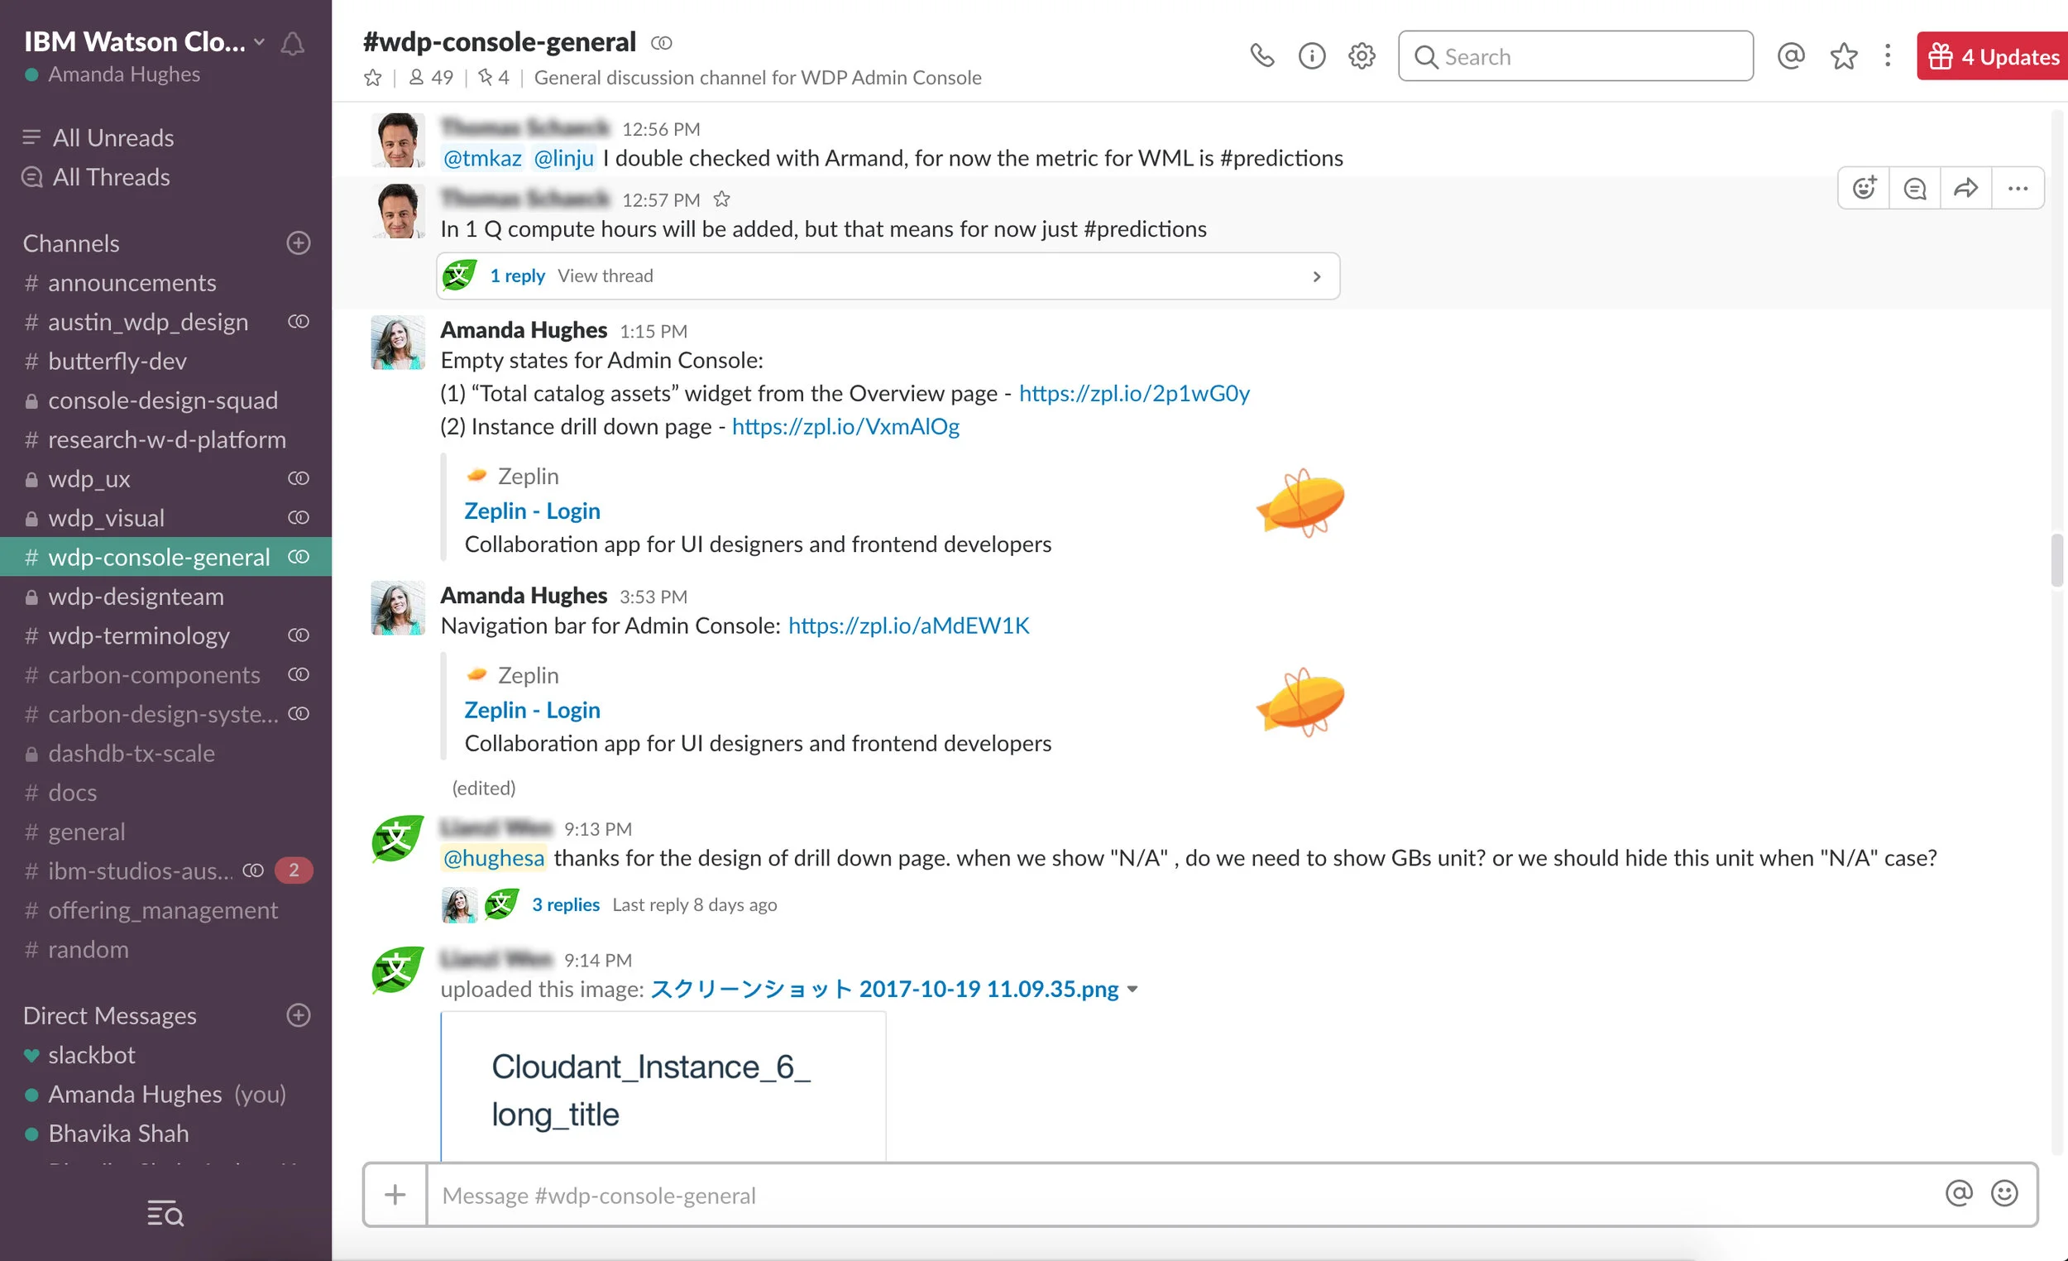The width and height of the screenshot is (2068, 1261).
Task: Open link https://zpl.io/aMdEW1K
Action: (909, 626)
